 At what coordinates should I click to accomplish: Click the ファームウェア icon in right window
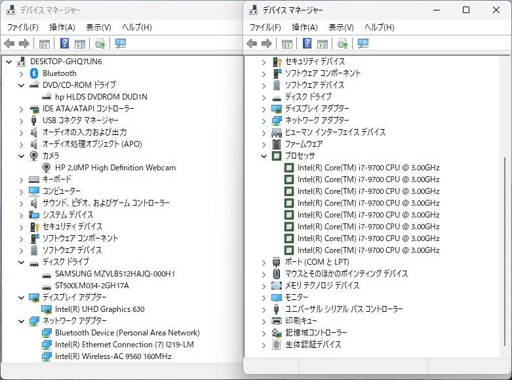point(277,144)
